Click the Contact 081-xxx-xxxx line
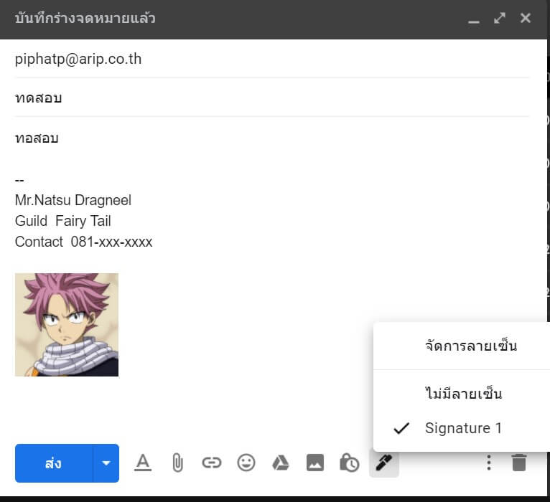550x502 pixels. tap(83, 242)
